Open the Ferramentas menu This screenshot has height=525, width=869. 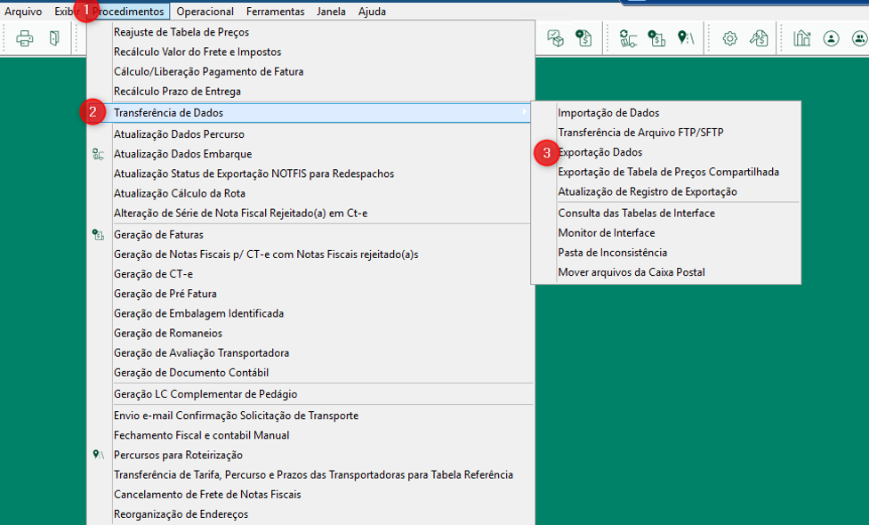pos(276,11)
